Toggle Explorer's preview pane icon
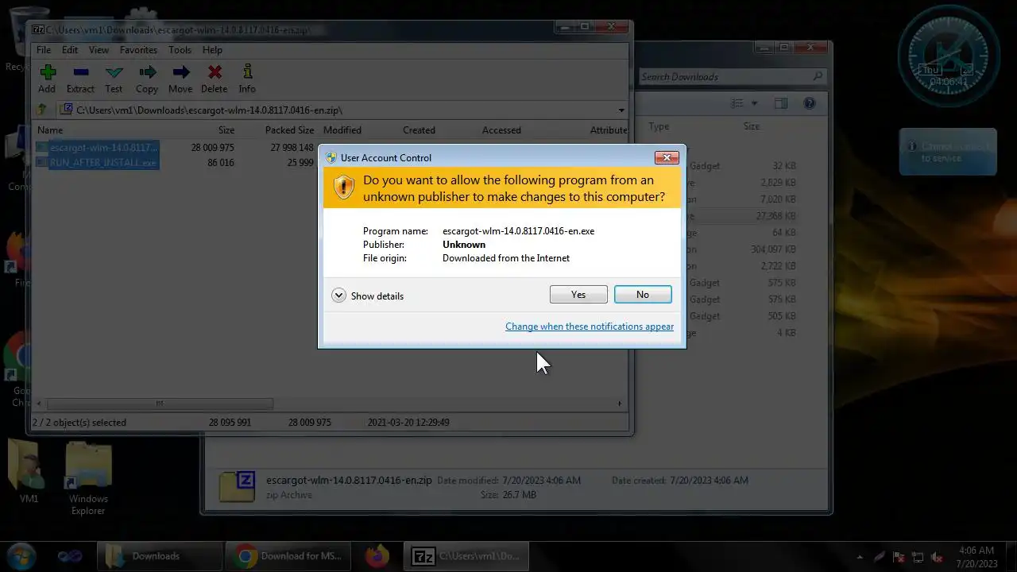This screenshot has height=572, width=1017. [x=781, y=103]
